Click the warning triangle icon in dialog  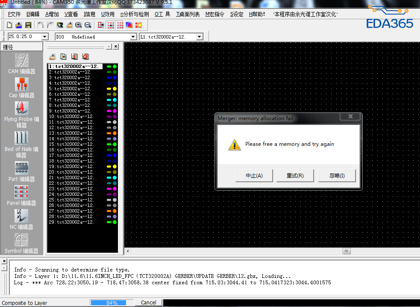(235, 145)
